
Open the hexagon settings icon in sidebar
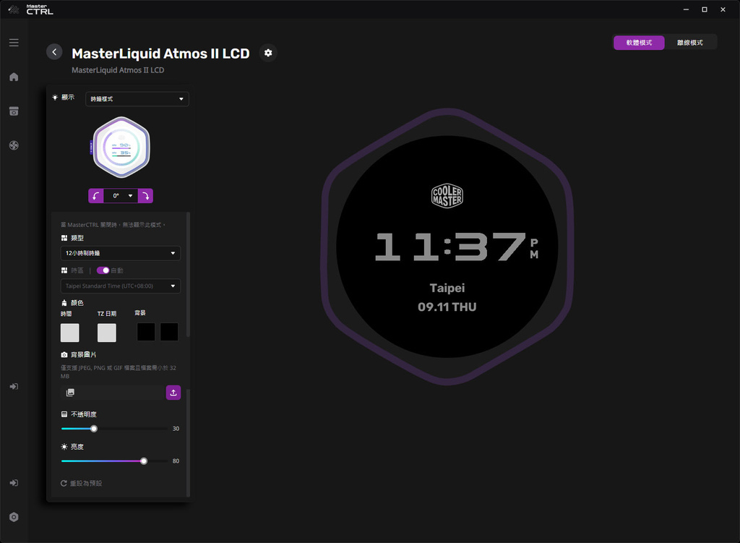pos(14,517)
